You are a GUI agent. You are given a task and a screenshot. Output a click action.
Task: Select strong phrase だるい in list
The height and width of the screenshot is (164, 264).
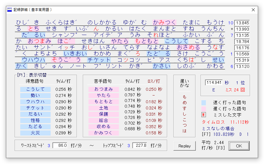coord(35,114)
